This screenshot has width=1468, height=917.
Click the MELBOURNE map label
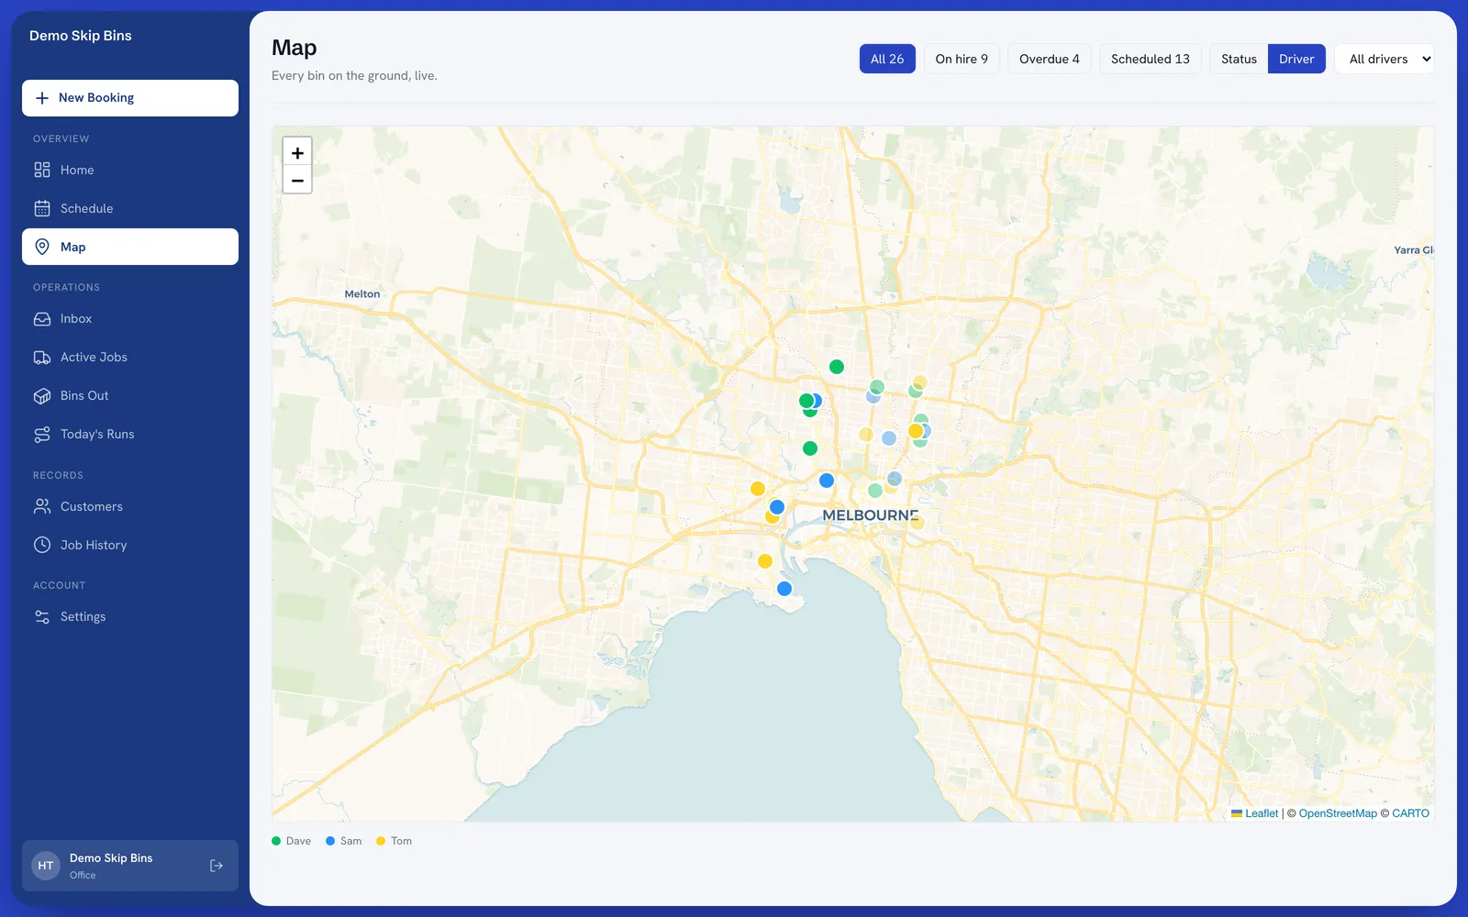click(x=870, y=515)
